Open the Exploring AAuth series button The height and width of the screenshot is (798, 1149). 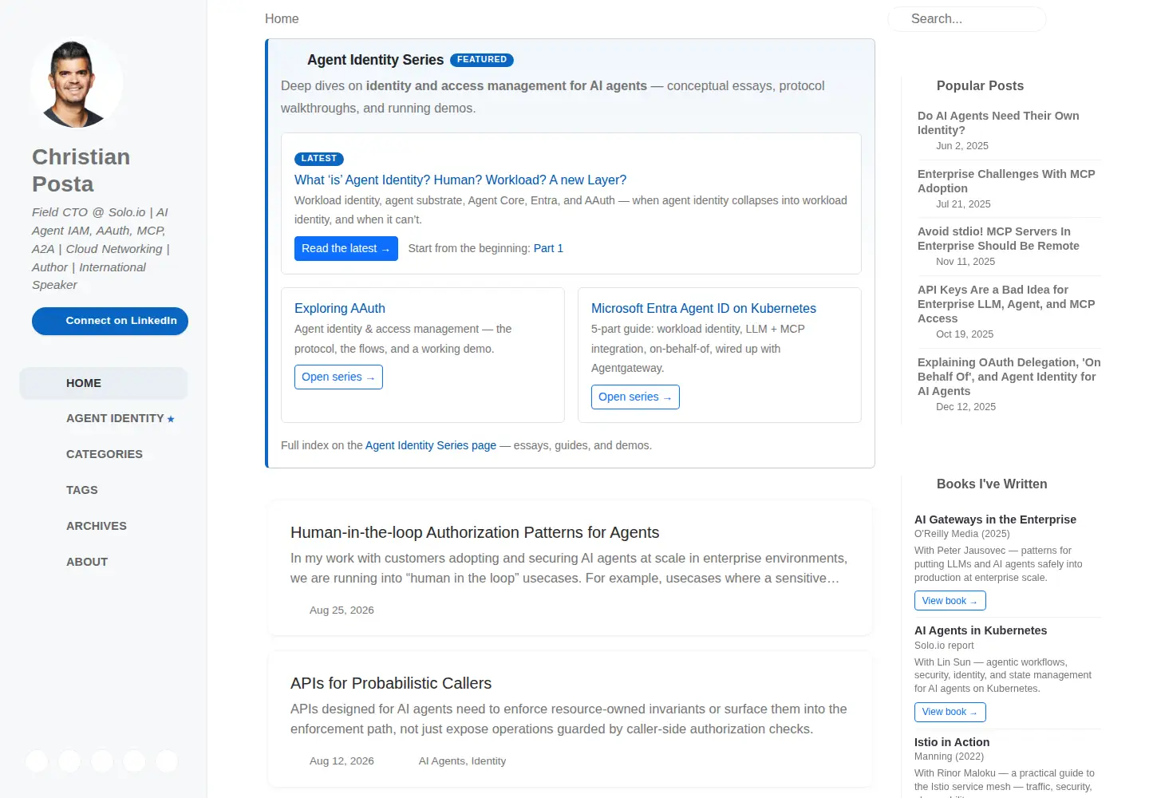(x=338, y=377)
